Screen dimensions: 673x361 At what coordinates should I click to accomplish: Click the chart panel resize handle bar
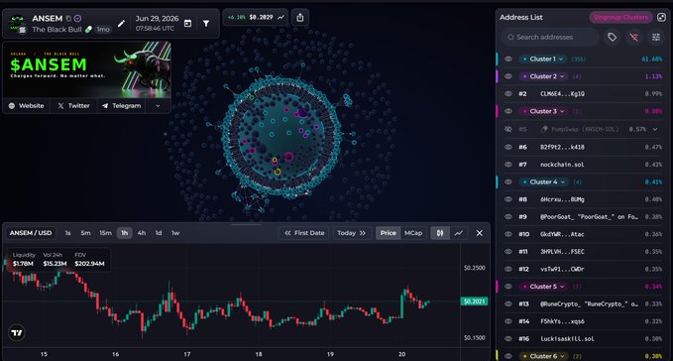(246, 224)
